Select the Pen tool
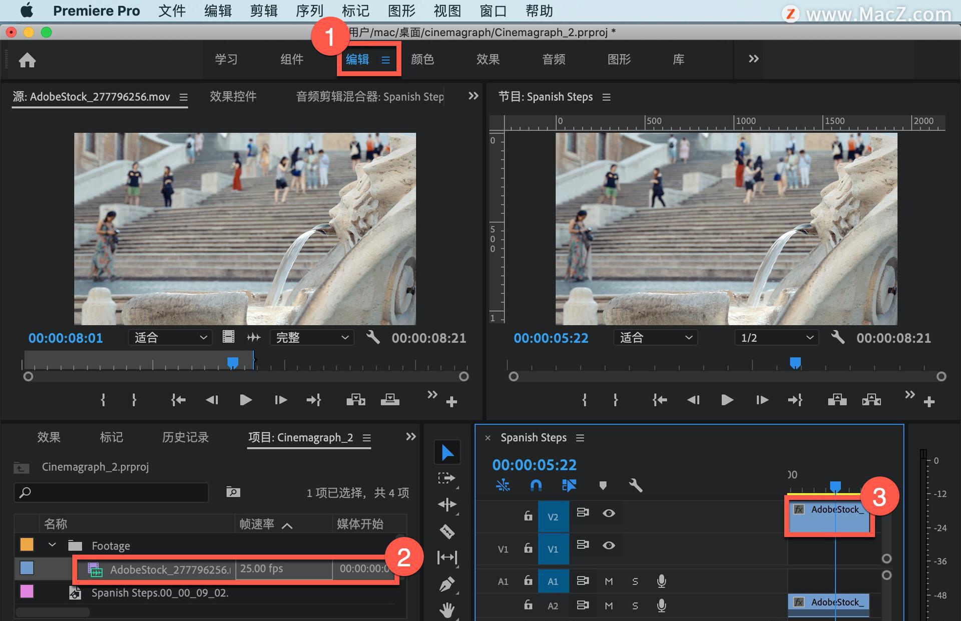The width and height of the screenshot is (961, 621). pyautogui.click(x=447, y=584)
